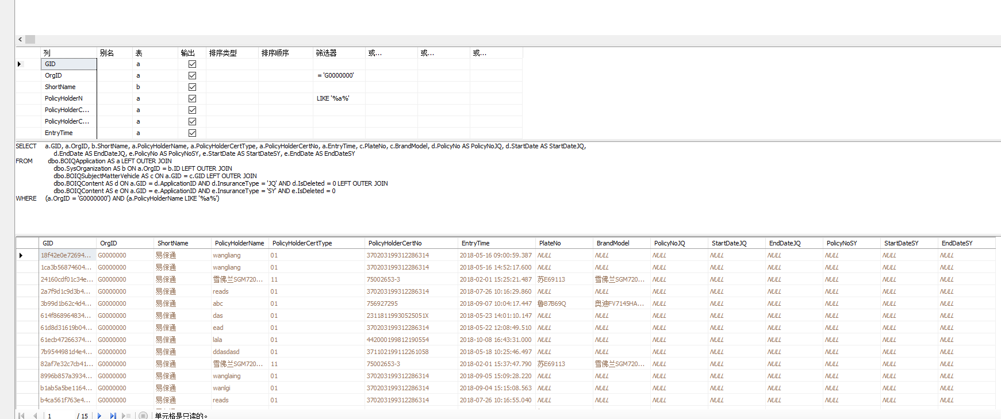Go to the first record in navigator

(x=21, y=416)
